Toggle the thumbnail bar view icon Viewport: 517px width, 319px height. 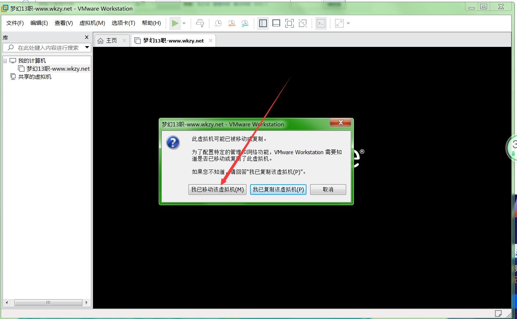pyautogui.click(x=276, y=23)
